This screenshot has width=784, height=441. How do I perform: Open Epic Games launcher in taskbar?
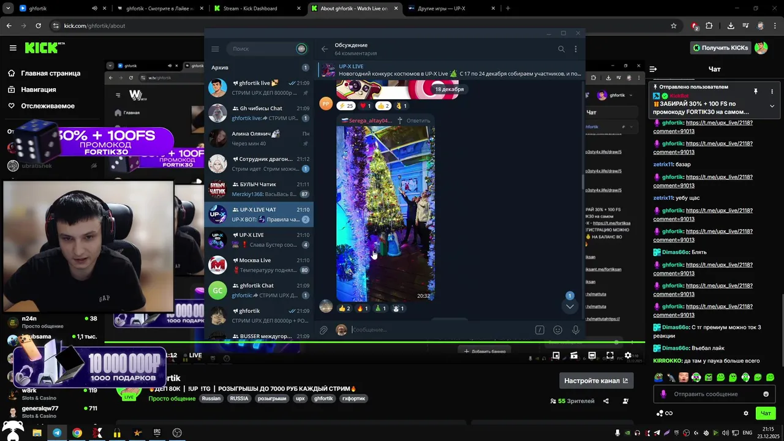tap(157, 432)
